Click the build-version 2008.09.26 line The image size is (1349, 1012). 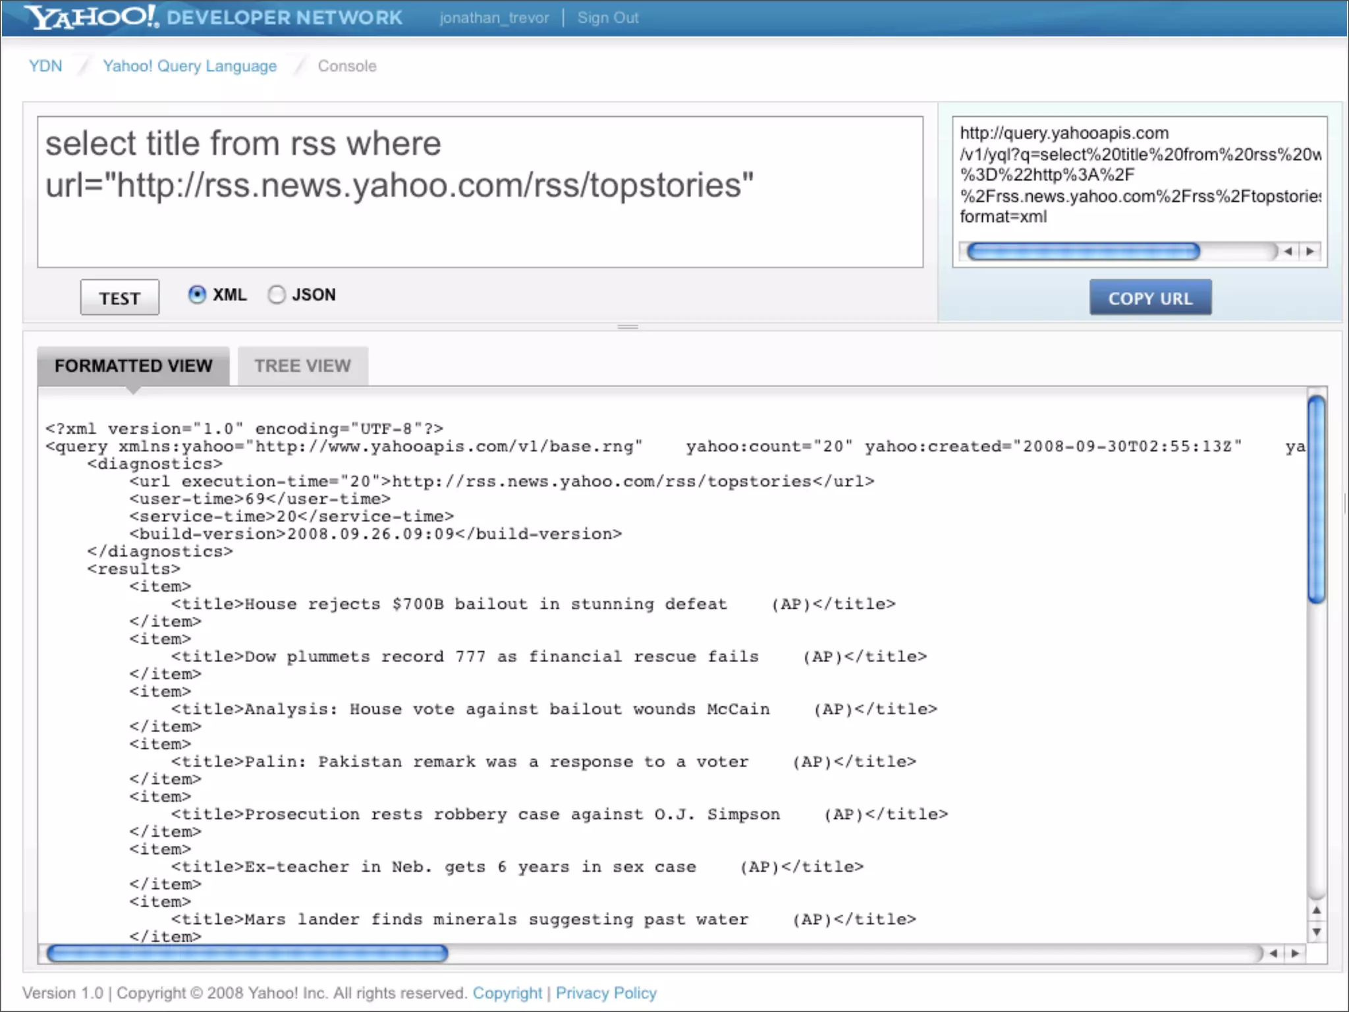pyautogui.click(x=375, y=534)
